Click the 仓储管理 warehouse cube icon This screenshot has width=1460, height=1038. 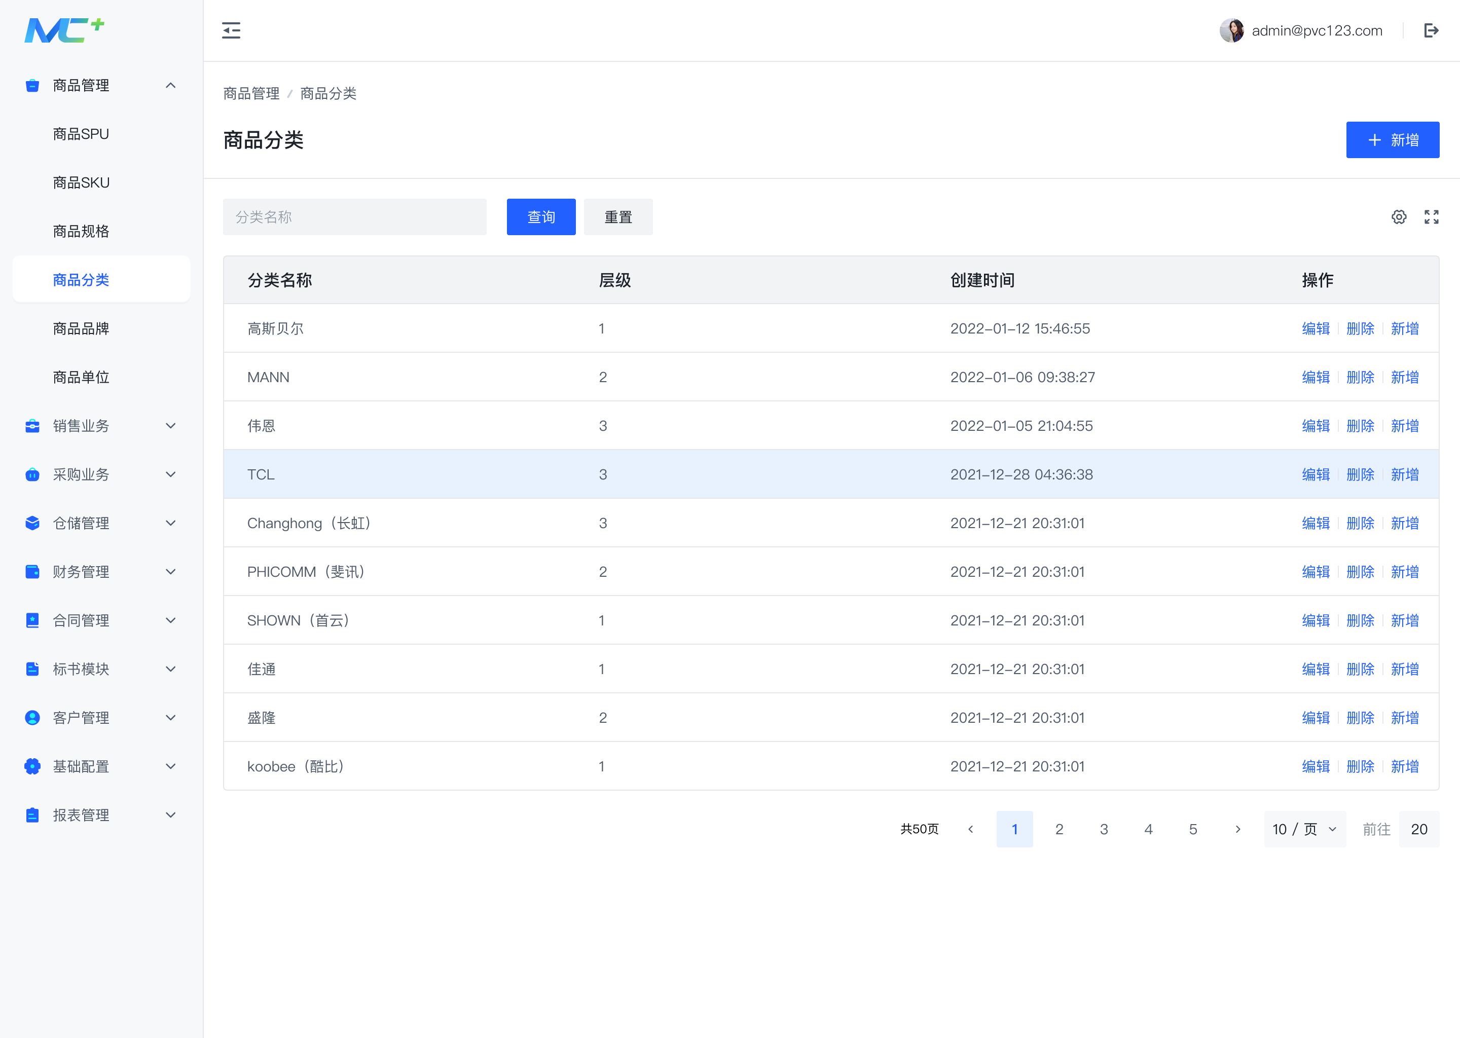tap(32, 523)
